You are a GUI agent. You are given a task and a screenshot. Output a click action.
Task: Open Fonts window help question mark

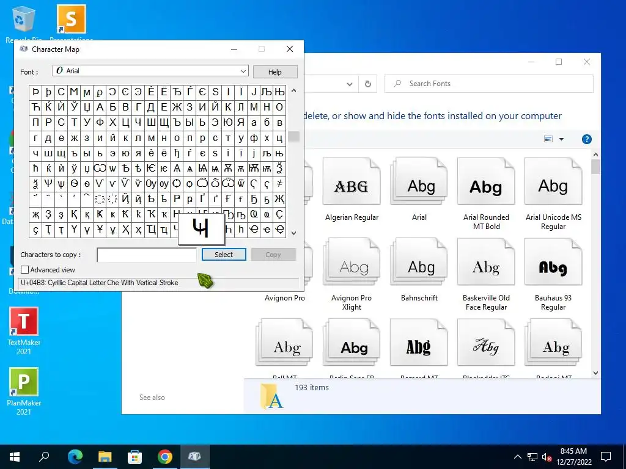586,139
